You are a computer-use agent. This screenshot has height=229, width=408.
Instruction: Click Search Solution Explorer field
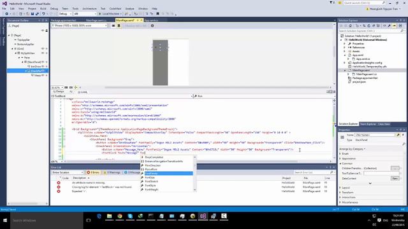pos(371,31)
